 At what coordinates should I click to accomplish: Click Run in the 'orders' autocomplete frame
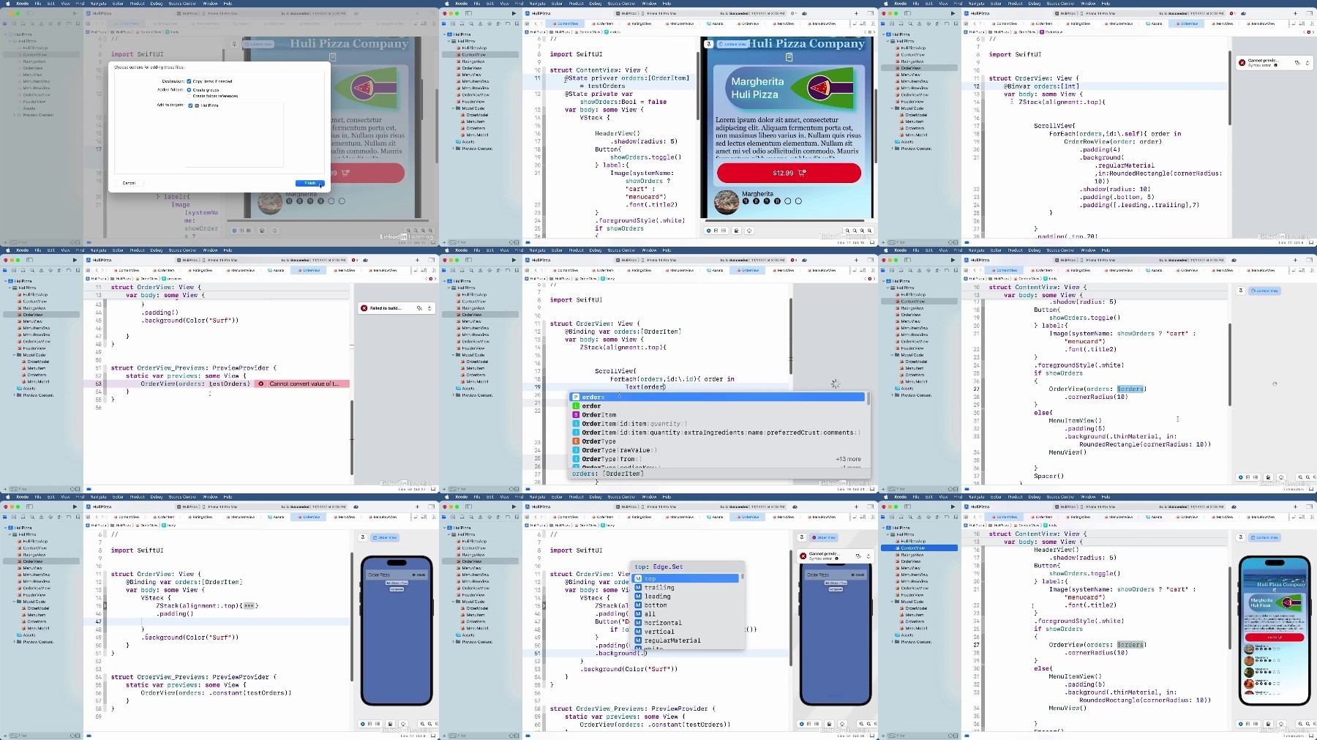coord(514,260)
